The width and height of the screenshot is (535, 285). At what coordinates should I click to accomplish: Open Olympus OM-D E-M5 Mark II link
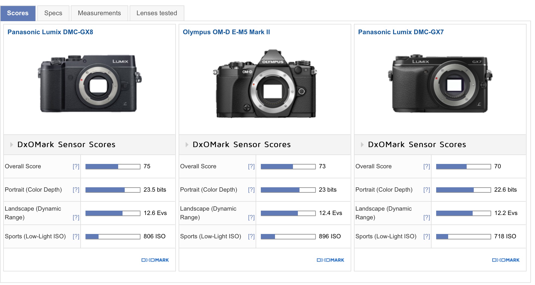[226, 32]
